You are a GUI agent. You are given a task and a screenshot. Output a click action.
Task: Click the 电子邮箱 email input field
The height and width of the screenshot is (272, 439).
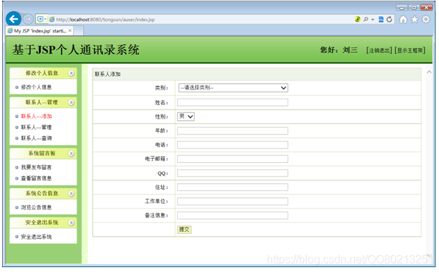click(x=233, y=159)
